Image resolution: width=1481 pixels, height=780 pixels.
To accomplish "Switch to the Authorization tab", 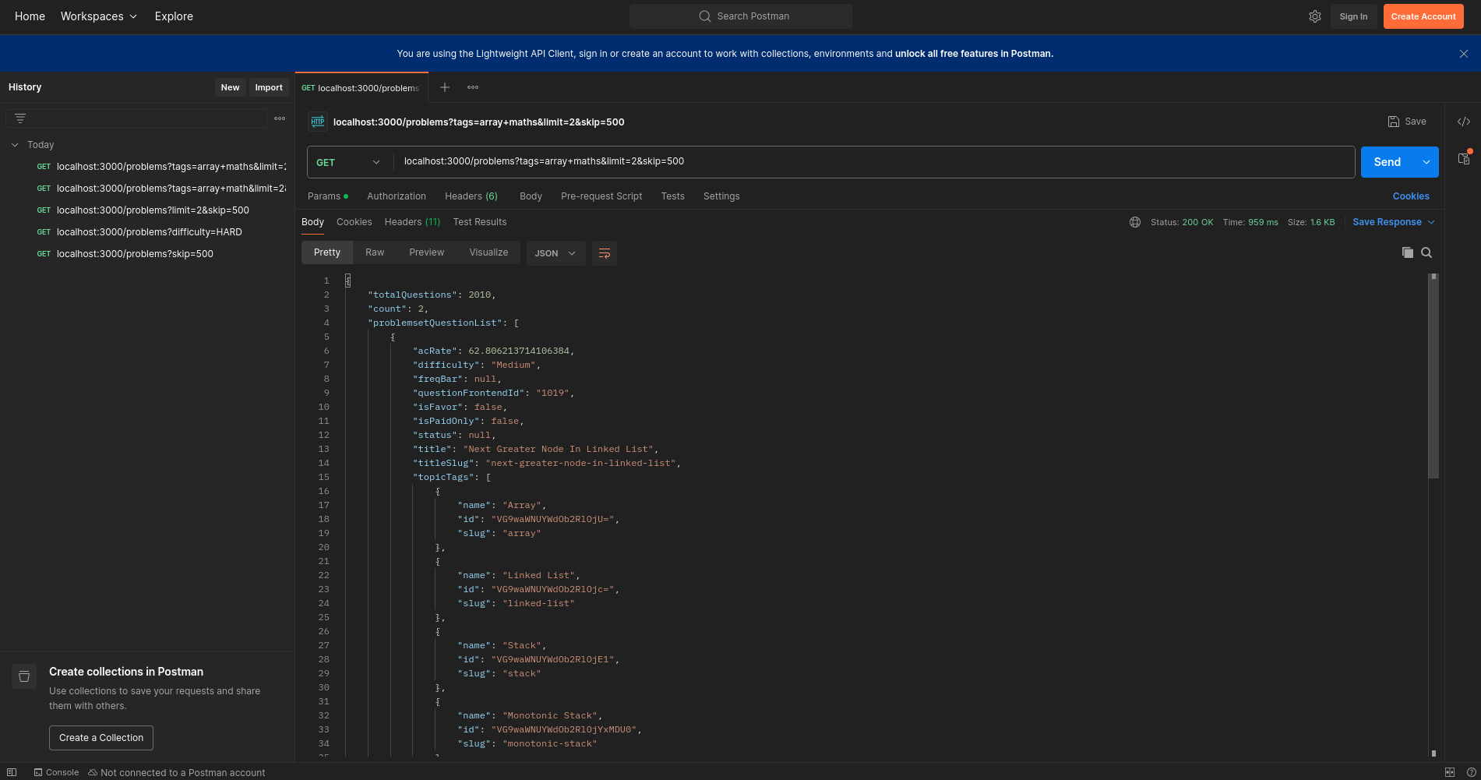I will tap(396, 196).
